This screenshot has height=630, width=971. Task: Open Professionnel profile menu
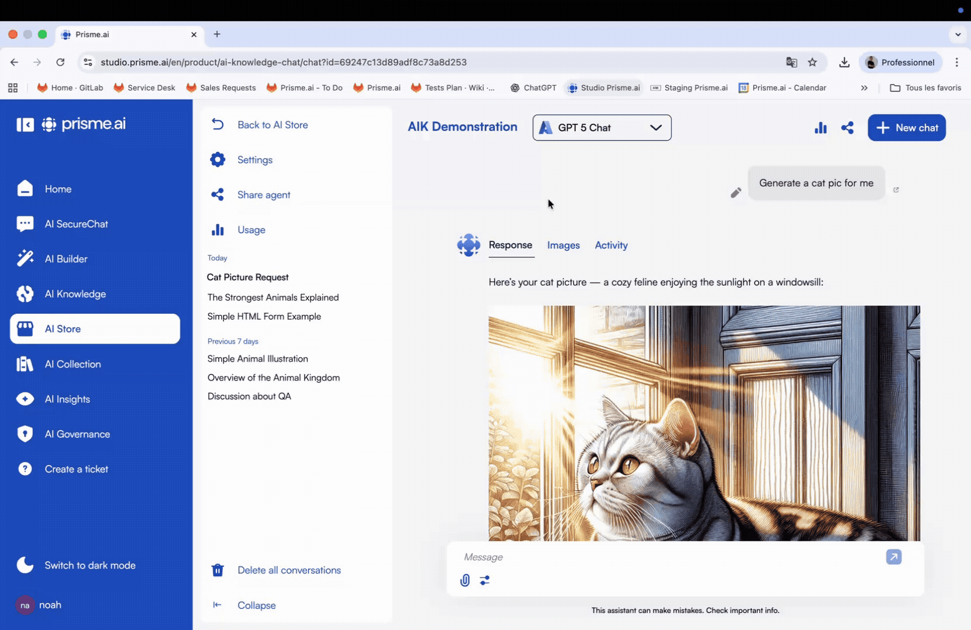[900, 62]
